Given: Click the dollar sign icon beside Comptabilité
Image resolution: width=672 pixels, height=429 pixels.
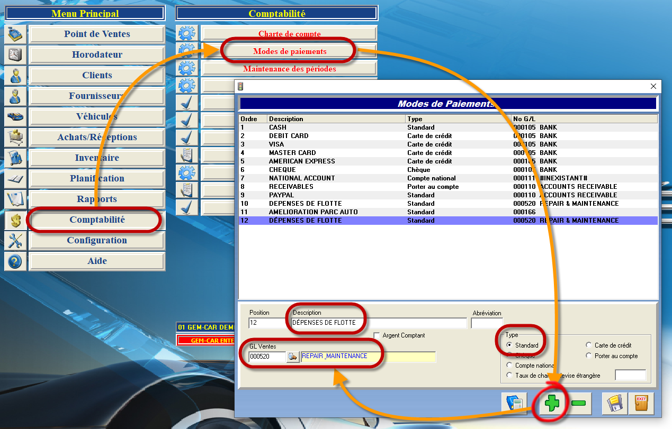Looking at the screenshot, I should [15, 220].
